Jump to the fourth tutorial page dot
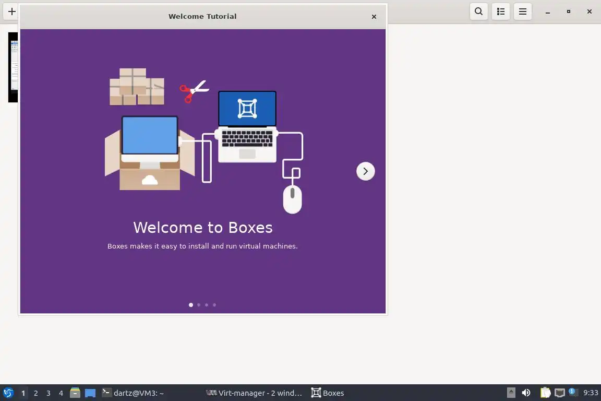 pos(214,305)
